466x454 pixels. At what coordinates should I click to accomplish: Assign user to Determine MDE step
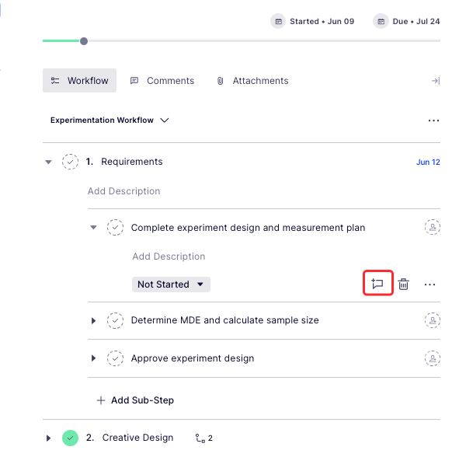coord(432,320)
